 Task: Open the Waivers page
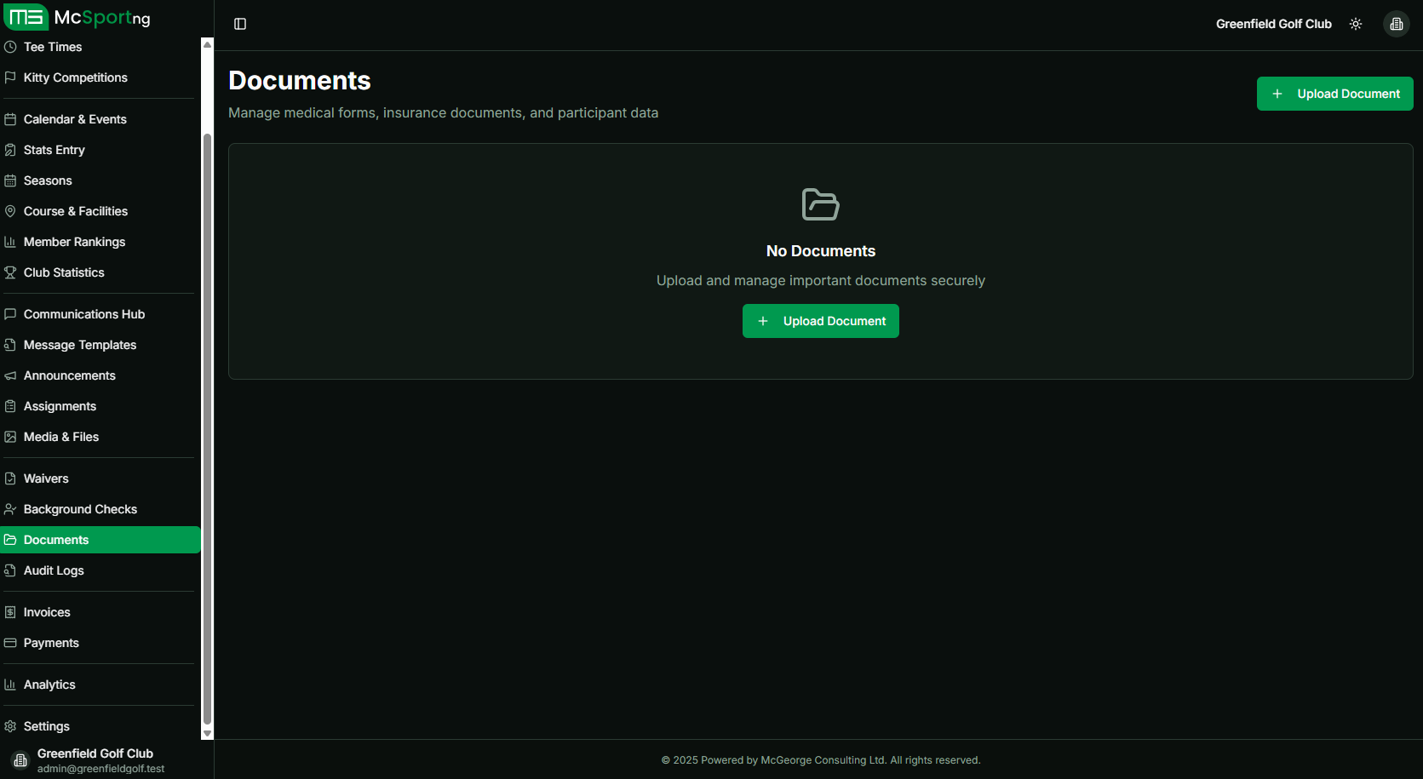[46, 478]
